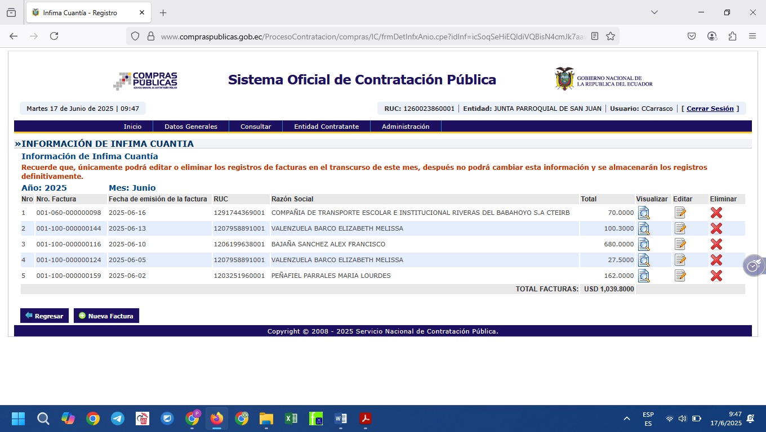Click the Nueva Factura button
Screen dimensions: 766x432
point(106,316)
